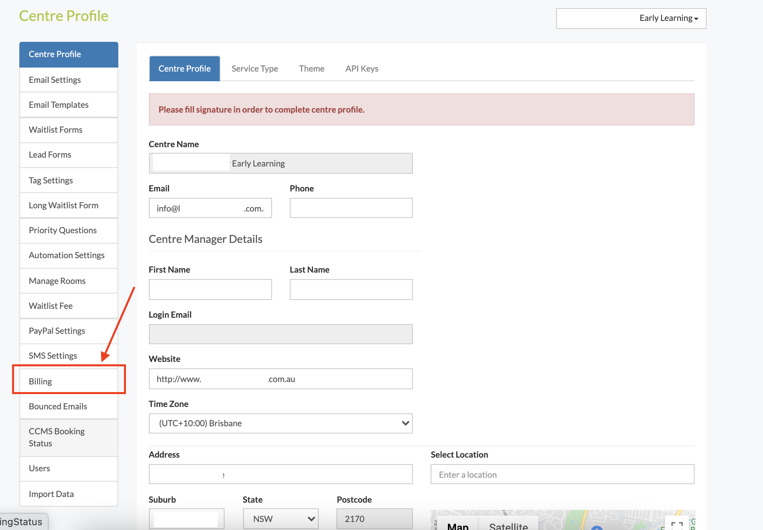Open Priority Questions
Screen dimensions: 763x530
click(69, 230)
